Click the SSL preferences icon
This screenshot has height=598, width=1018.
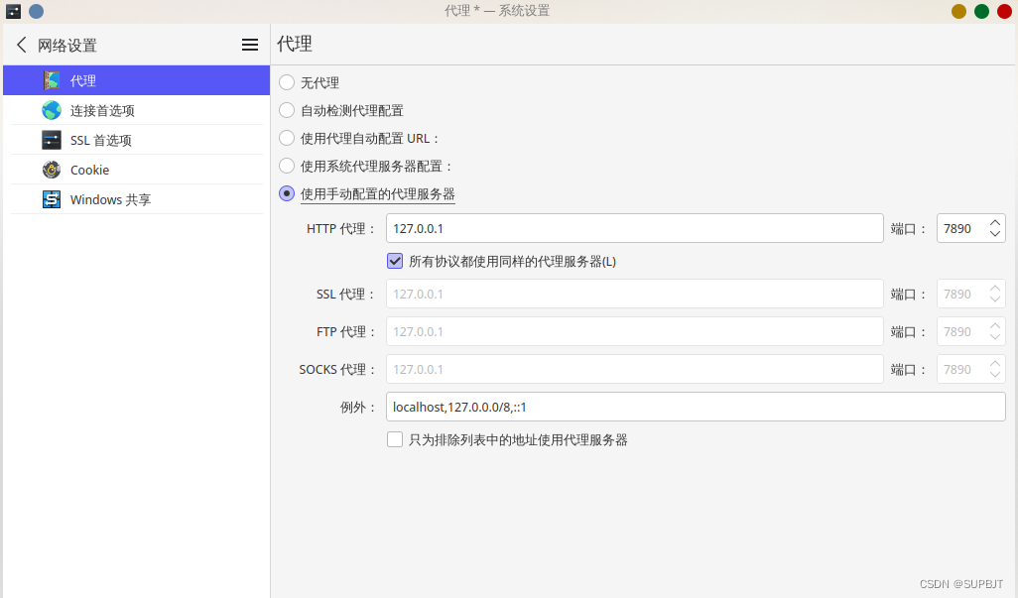pos(52,140)
